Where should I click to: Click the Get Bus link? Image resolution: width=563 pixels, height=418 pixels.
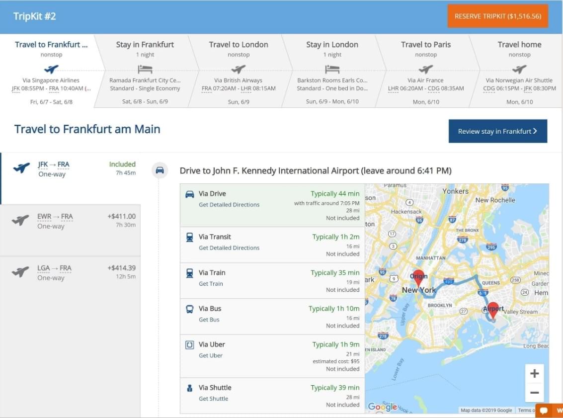(209, 320)
